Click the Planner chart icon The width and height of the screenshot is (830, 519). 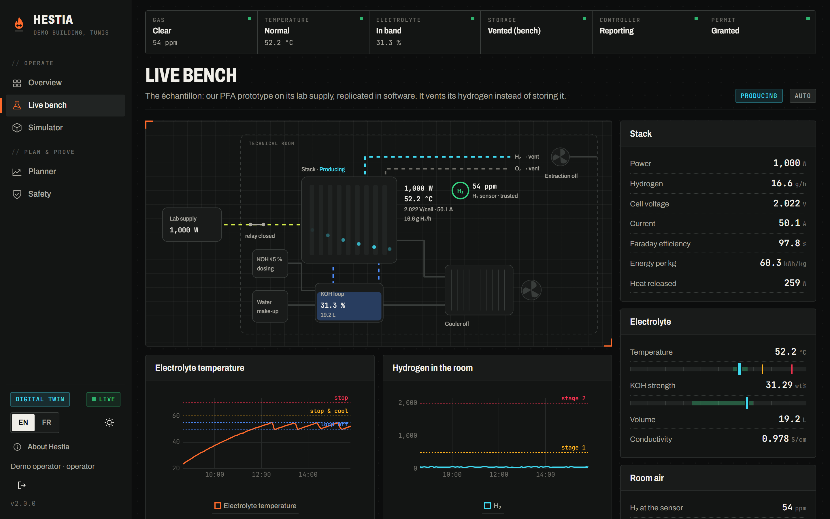click(17, 172)
